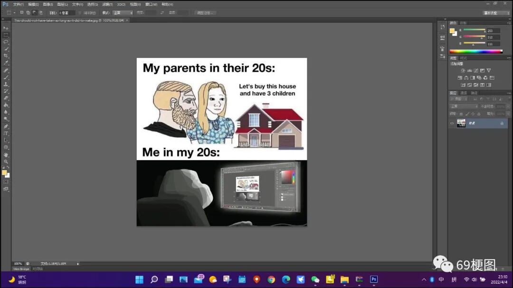The height and width of the screenshot is (288, 513).
Task: Open the Adjustments panel flyout menu
Action: click(x=509, y=58)
